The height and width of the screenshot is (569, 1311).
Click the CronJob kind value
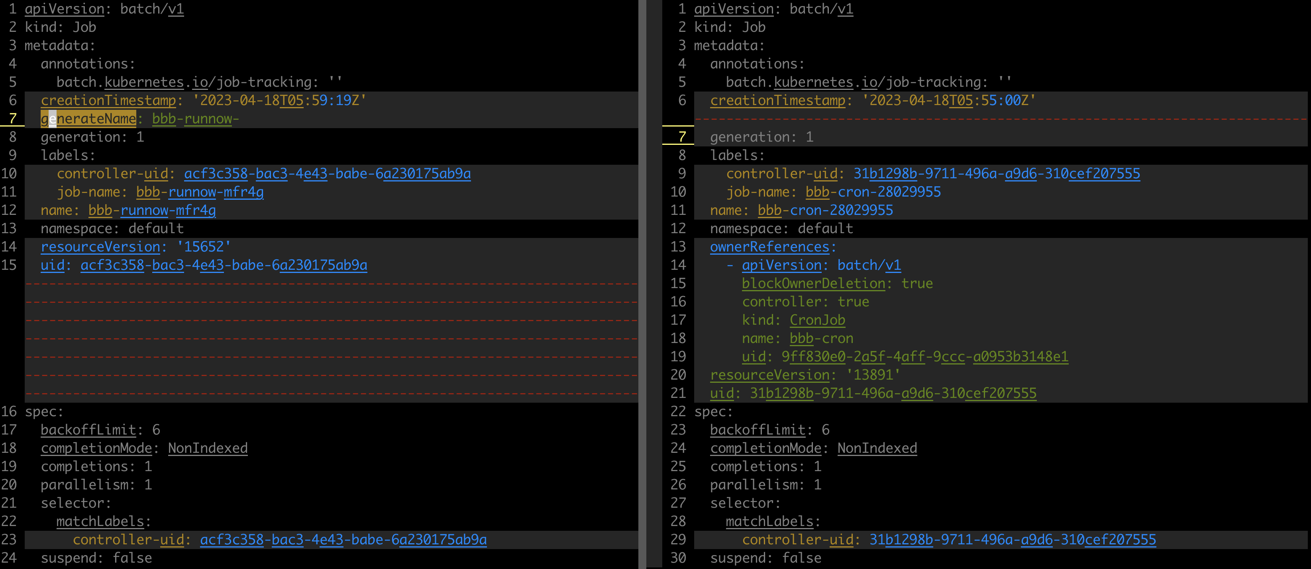tap(817, 320)
